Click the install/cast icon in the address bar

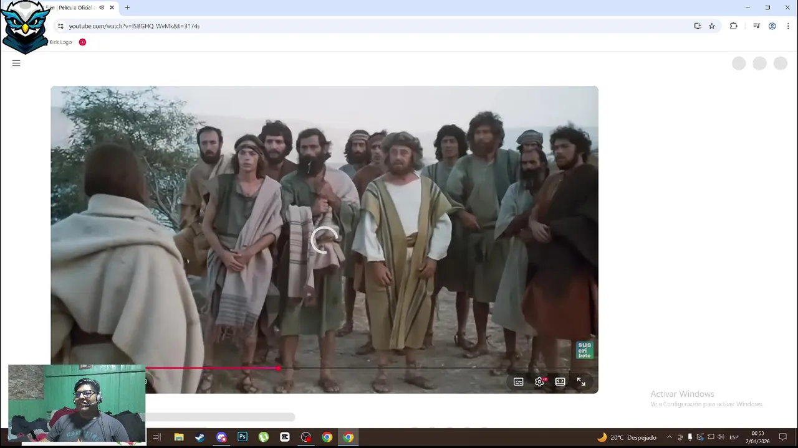[x=698, y=26]
